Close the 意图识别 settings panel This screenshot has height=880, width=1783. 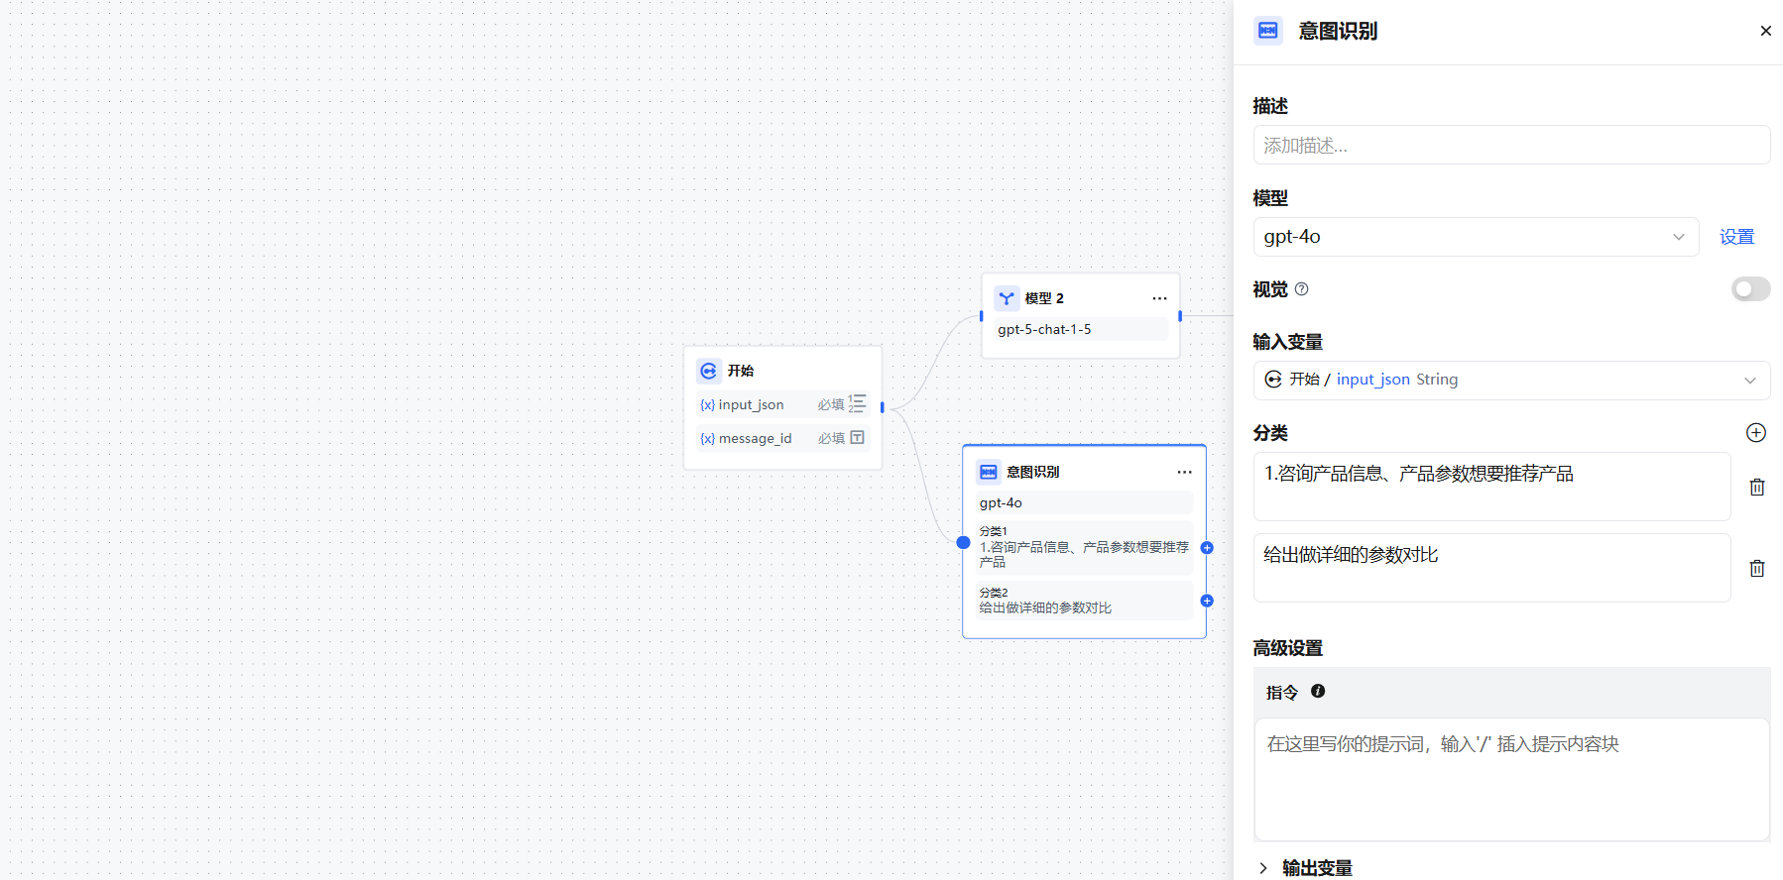(x=1765, y=31)
